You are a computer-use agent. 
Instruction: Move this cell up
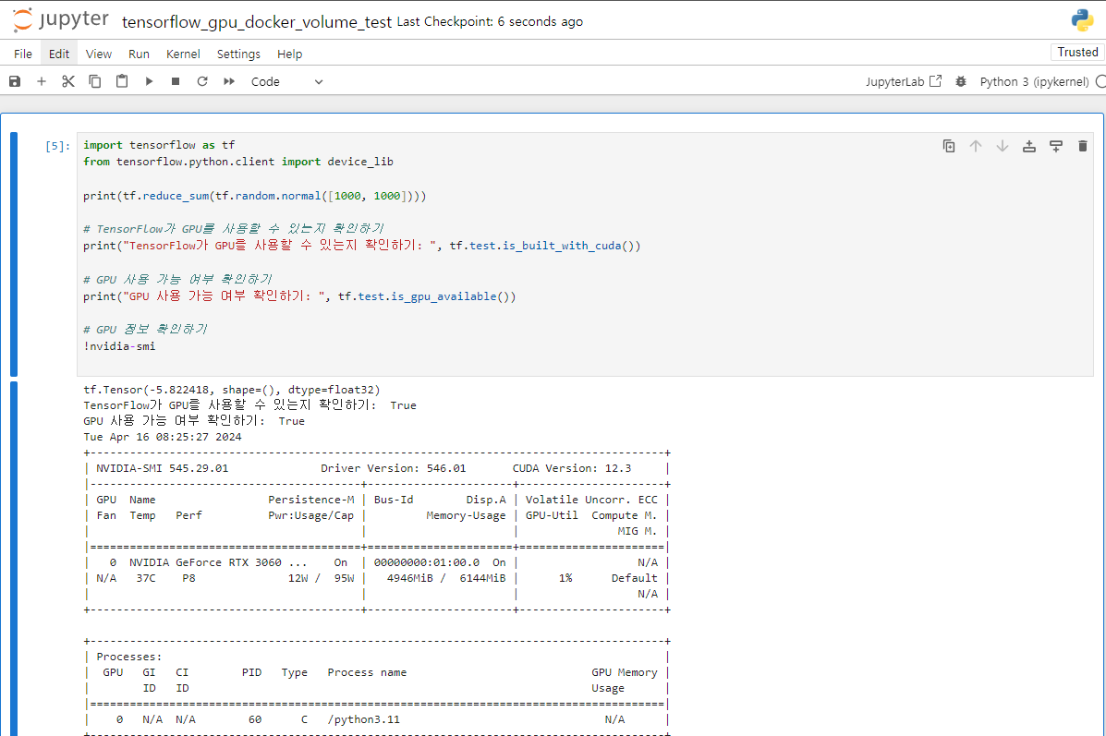[x=976, y=146]
